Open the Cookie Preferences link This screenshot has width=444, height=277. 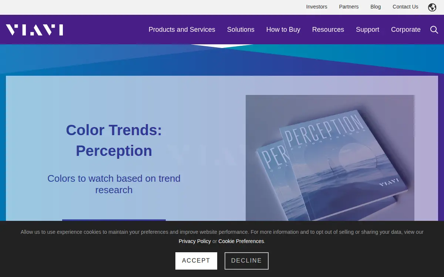241,241
